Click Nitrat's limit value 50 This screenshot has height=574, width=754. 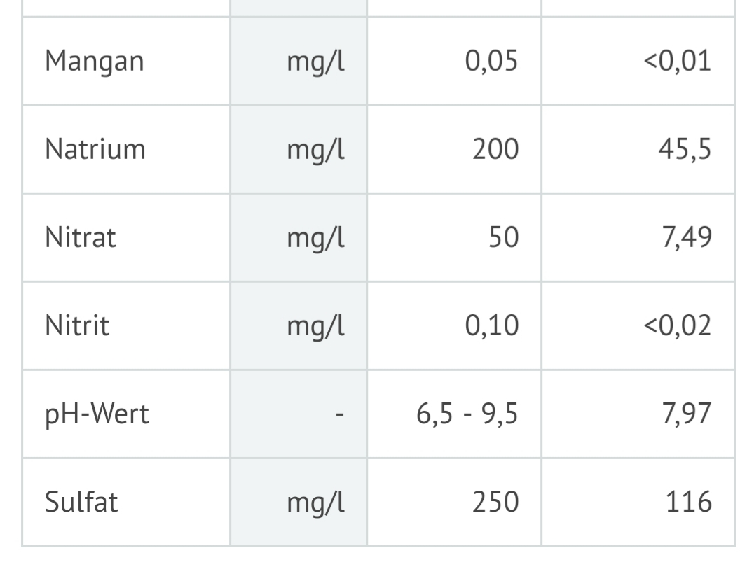pyautogui.click(x=505, y=237)
